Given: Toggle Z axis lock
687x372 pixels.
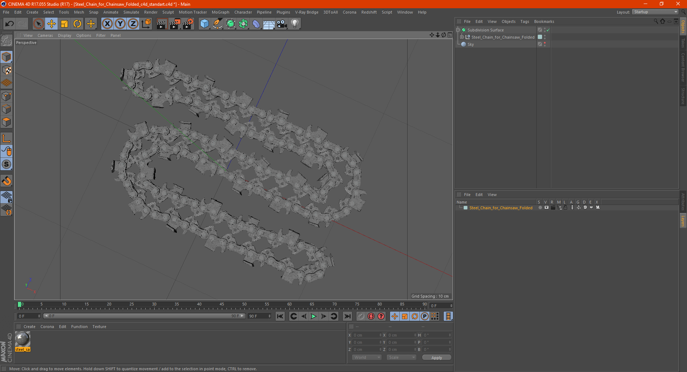Looking at the screenshot, I should (x=133, y=24).
